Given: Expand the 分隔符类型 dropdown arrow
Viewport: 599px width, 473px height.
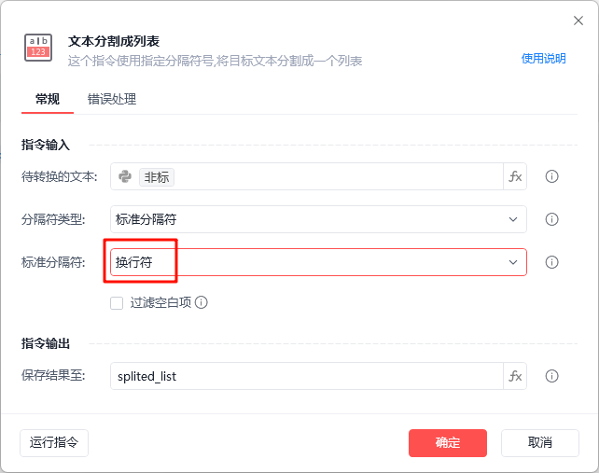Looking at the screenshot, I should (513, 219).
